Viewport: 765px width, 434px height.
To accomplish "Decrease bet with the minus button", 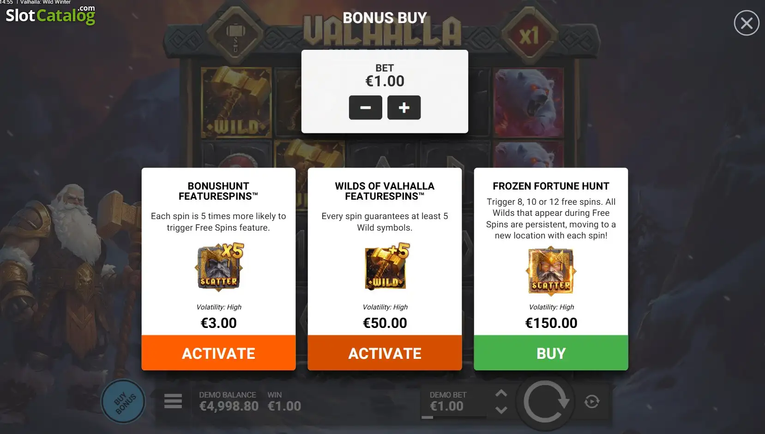I will pyautogui.click(x=365, y=107).
